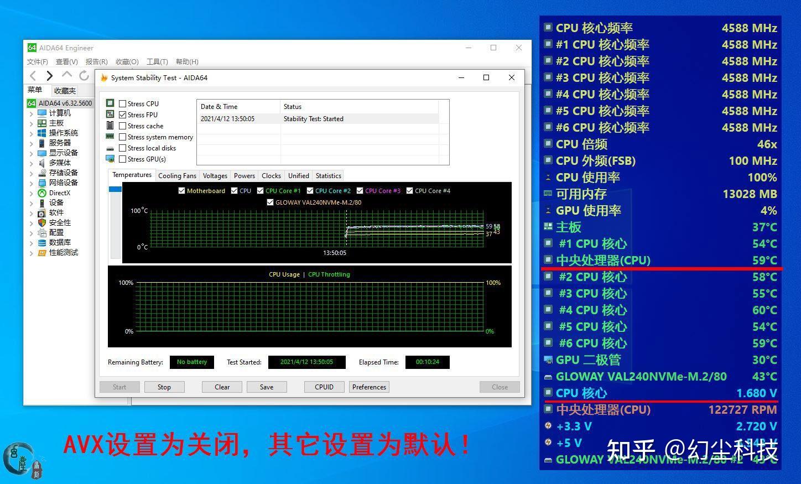Click the Test Started time value

point(307,362)
